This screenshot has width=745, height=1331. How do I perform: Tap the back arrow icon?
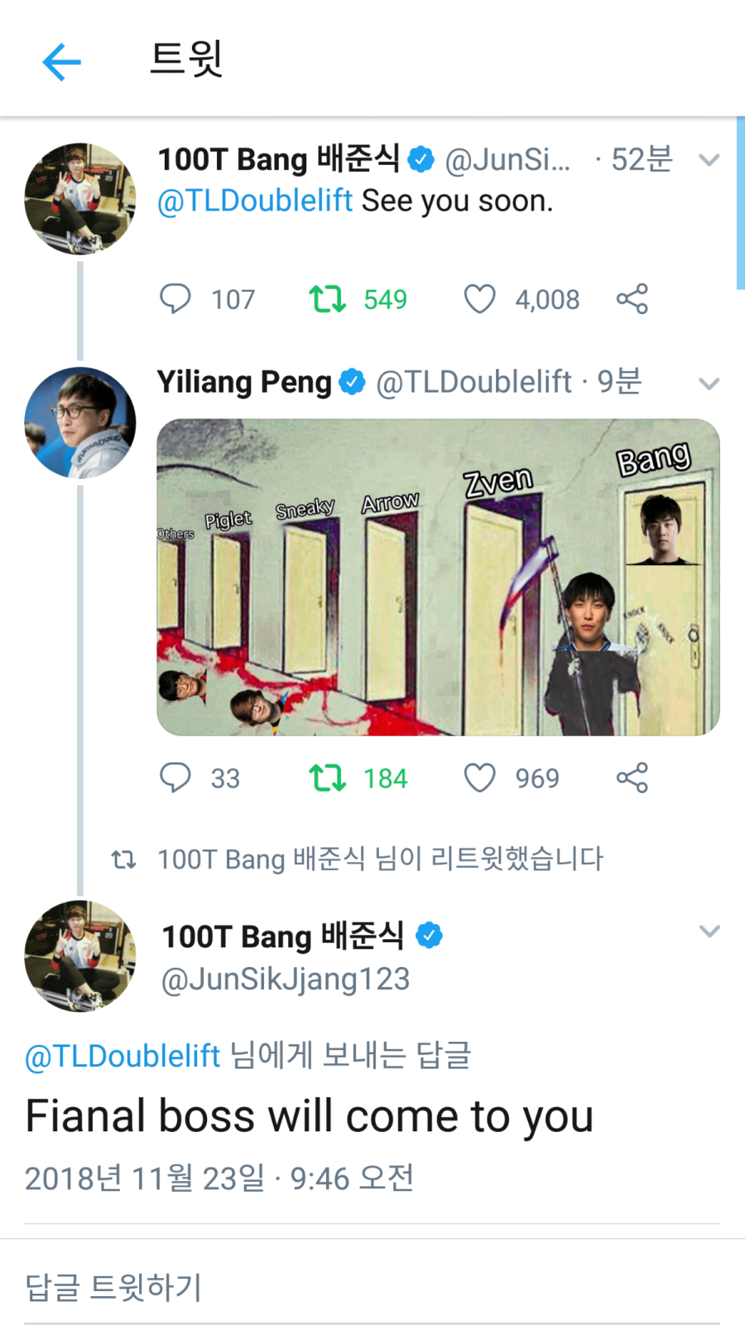tap(62, 62)
